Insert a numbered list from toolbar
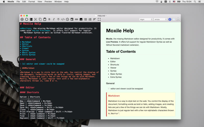Viewport: 204px width, 127px height. click(90, 19)
